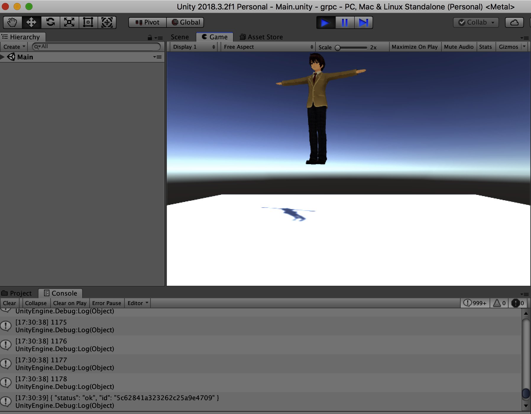Open Main scene context menu icon
The width and height of the screenshot is (531, 414).
tap(157, 57)
